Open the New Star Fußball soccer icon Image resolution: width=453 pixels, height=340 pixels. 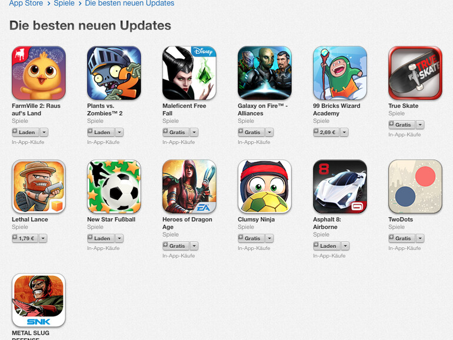tap(114, 186)
